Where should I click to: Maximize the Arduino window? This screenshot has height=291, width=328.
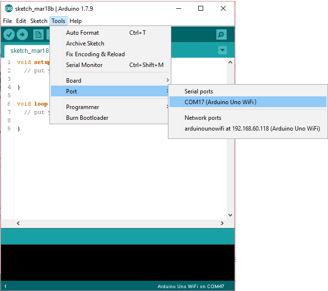click(201, 8)
